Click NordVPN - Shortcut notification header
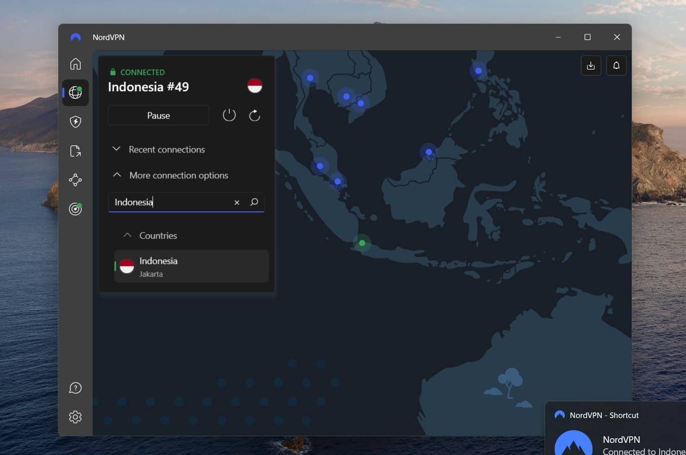This screenshot has height=455, width=686. point(604,415)
